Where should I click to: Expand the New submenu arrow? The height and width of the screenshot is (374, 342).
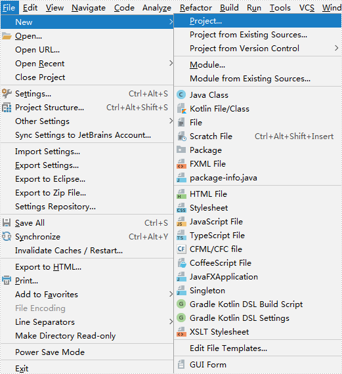point(171,22)
